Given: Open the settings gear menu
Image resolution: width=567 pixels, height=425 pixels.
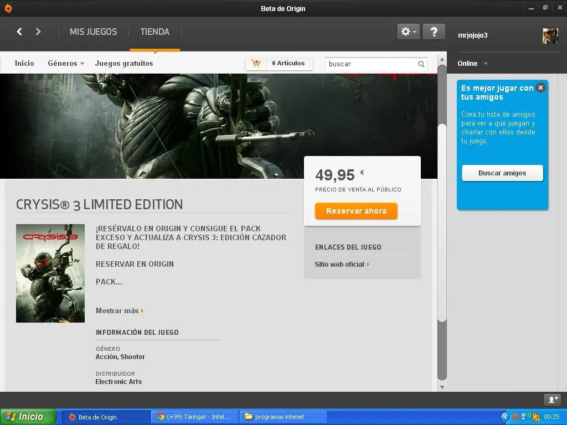Looking at the screenshot, I should (x=408, y=32).
